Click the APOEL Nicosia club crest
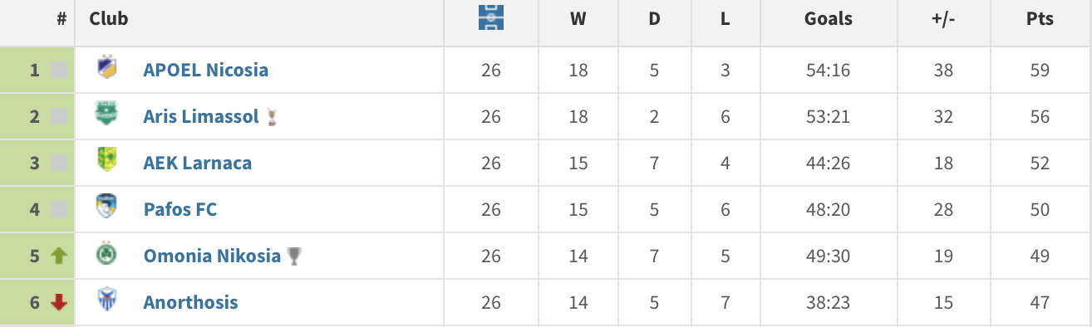Viewport: 1092px width, 327px height. 106,68
